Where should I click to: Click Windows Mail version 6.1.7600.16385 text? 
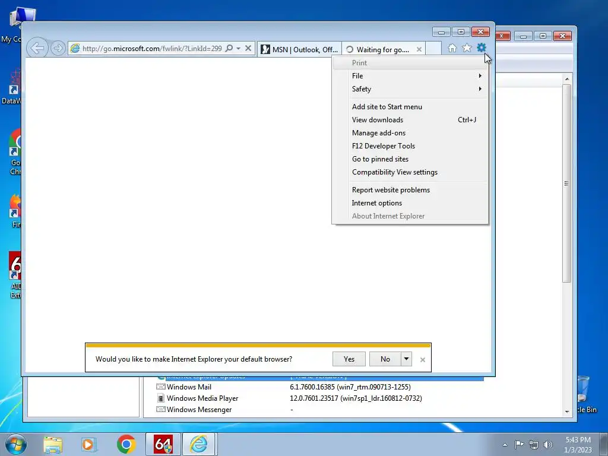click(x=350, y=387)
